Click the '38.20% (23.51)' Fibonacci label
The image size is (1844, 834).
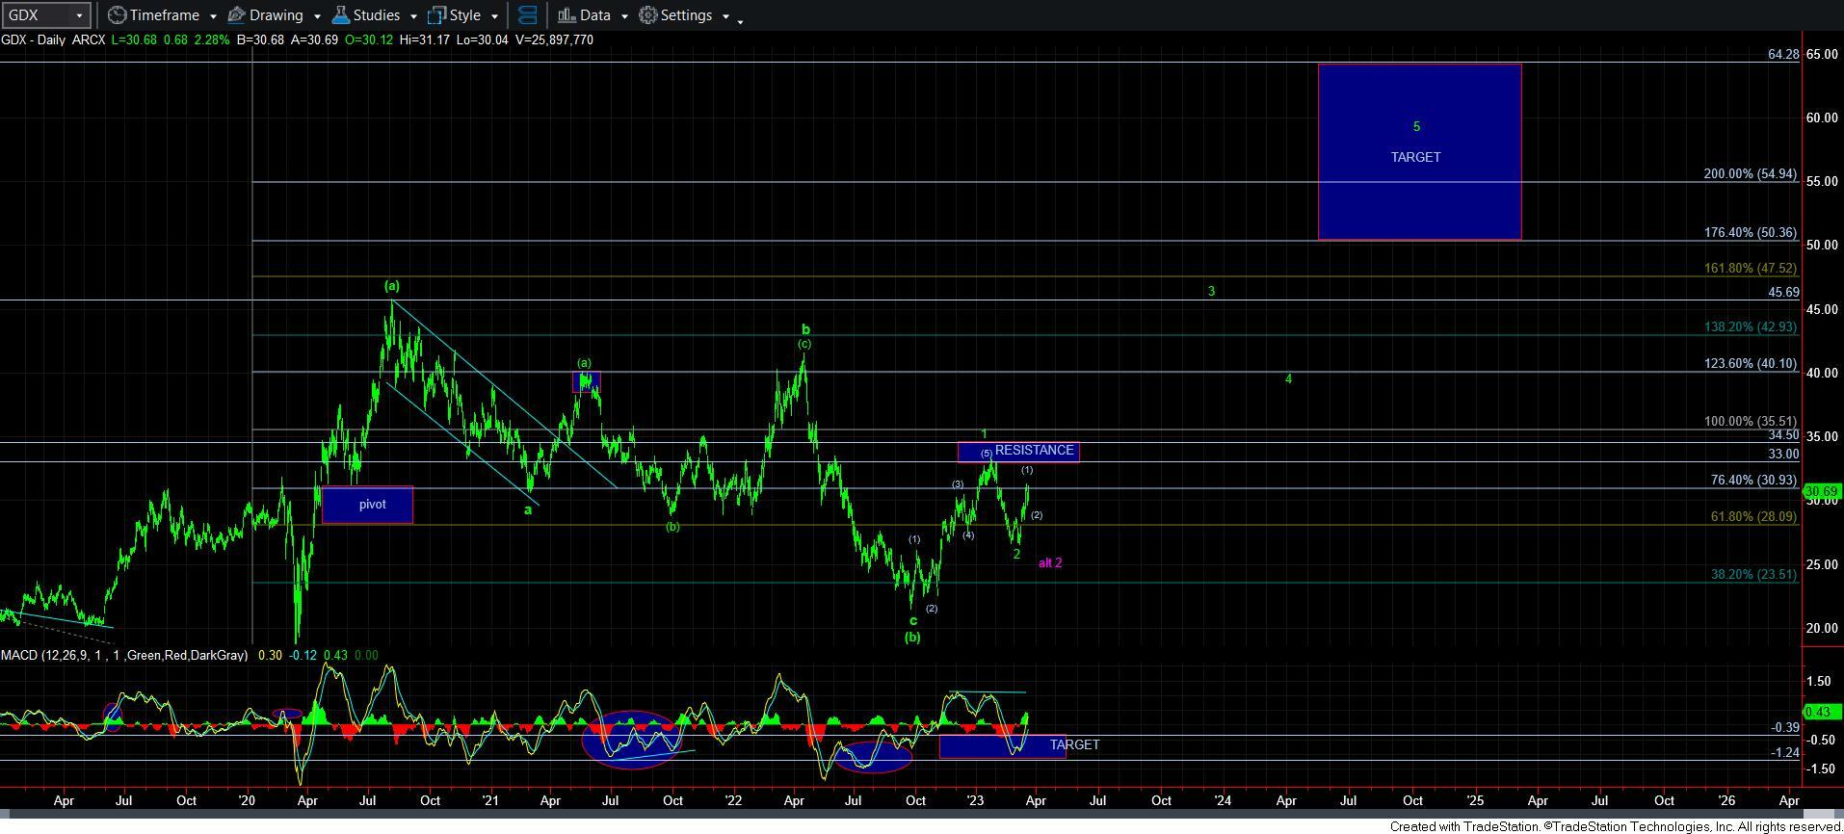pos(1753,575)
